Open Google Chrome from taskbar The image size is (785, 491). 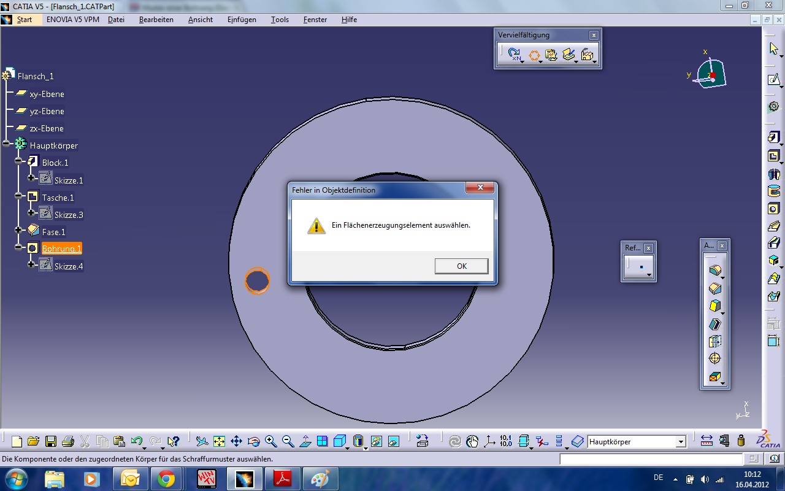tap(166, 479)
